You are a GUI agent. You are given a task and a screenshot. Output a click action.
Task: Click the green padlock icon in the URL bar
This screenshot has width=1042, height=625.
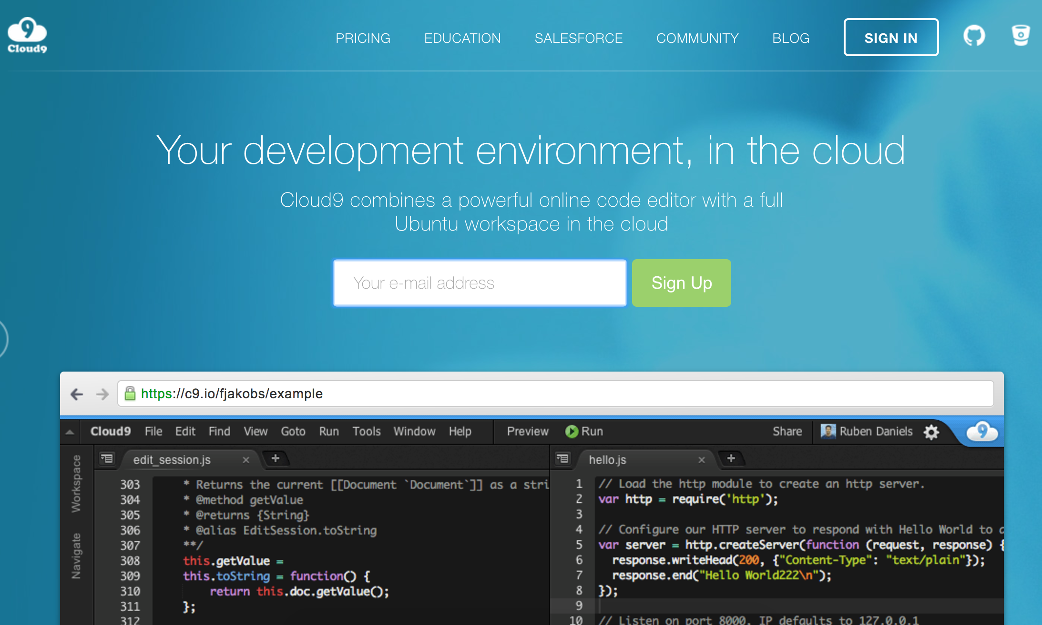tap(130, 393)
